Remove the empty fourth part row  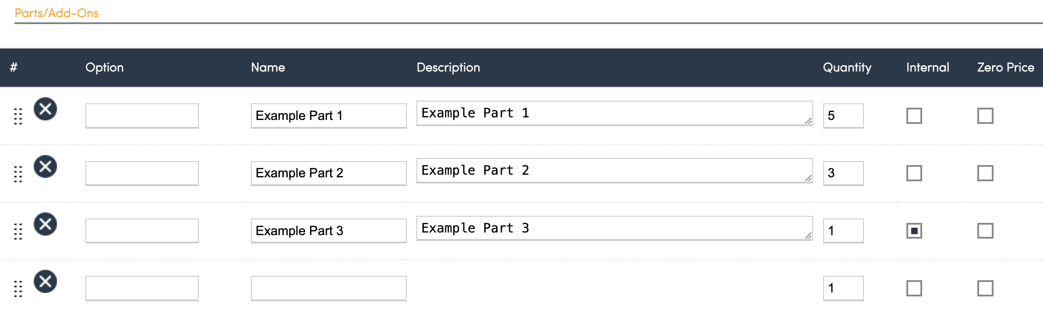pyautogui.click(x=46, y=282)
